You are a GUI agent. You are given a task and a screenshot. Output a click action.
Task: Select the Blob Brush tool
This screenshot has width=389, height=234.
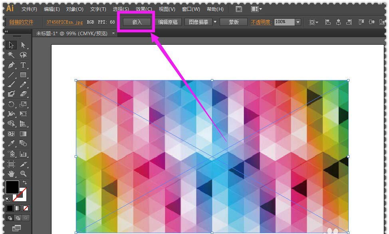click(11, 94)
